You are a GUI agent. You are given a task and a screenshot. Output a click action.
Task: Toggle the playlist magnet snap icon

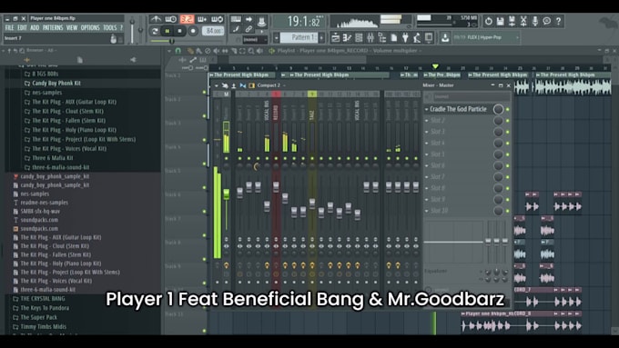pyautogui.click(x=178, y=51)
